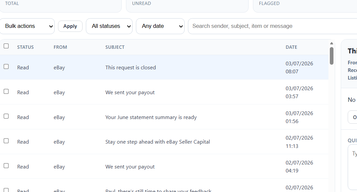Image resolution: width=357 pixels, height=192 pixels.
Task: Open 'Stay one step ahead with eBay Seller Capital'
Action: 157,142
